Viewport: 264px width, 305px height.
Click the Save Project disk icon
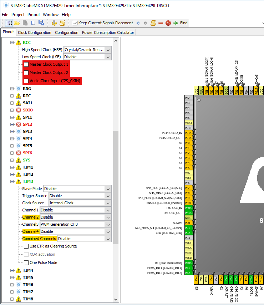[33, 23]
